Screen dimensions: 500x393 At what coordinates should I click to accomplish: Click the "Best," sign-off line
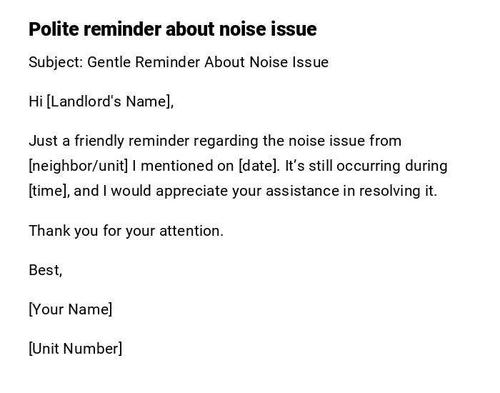[x=46, y=270]
